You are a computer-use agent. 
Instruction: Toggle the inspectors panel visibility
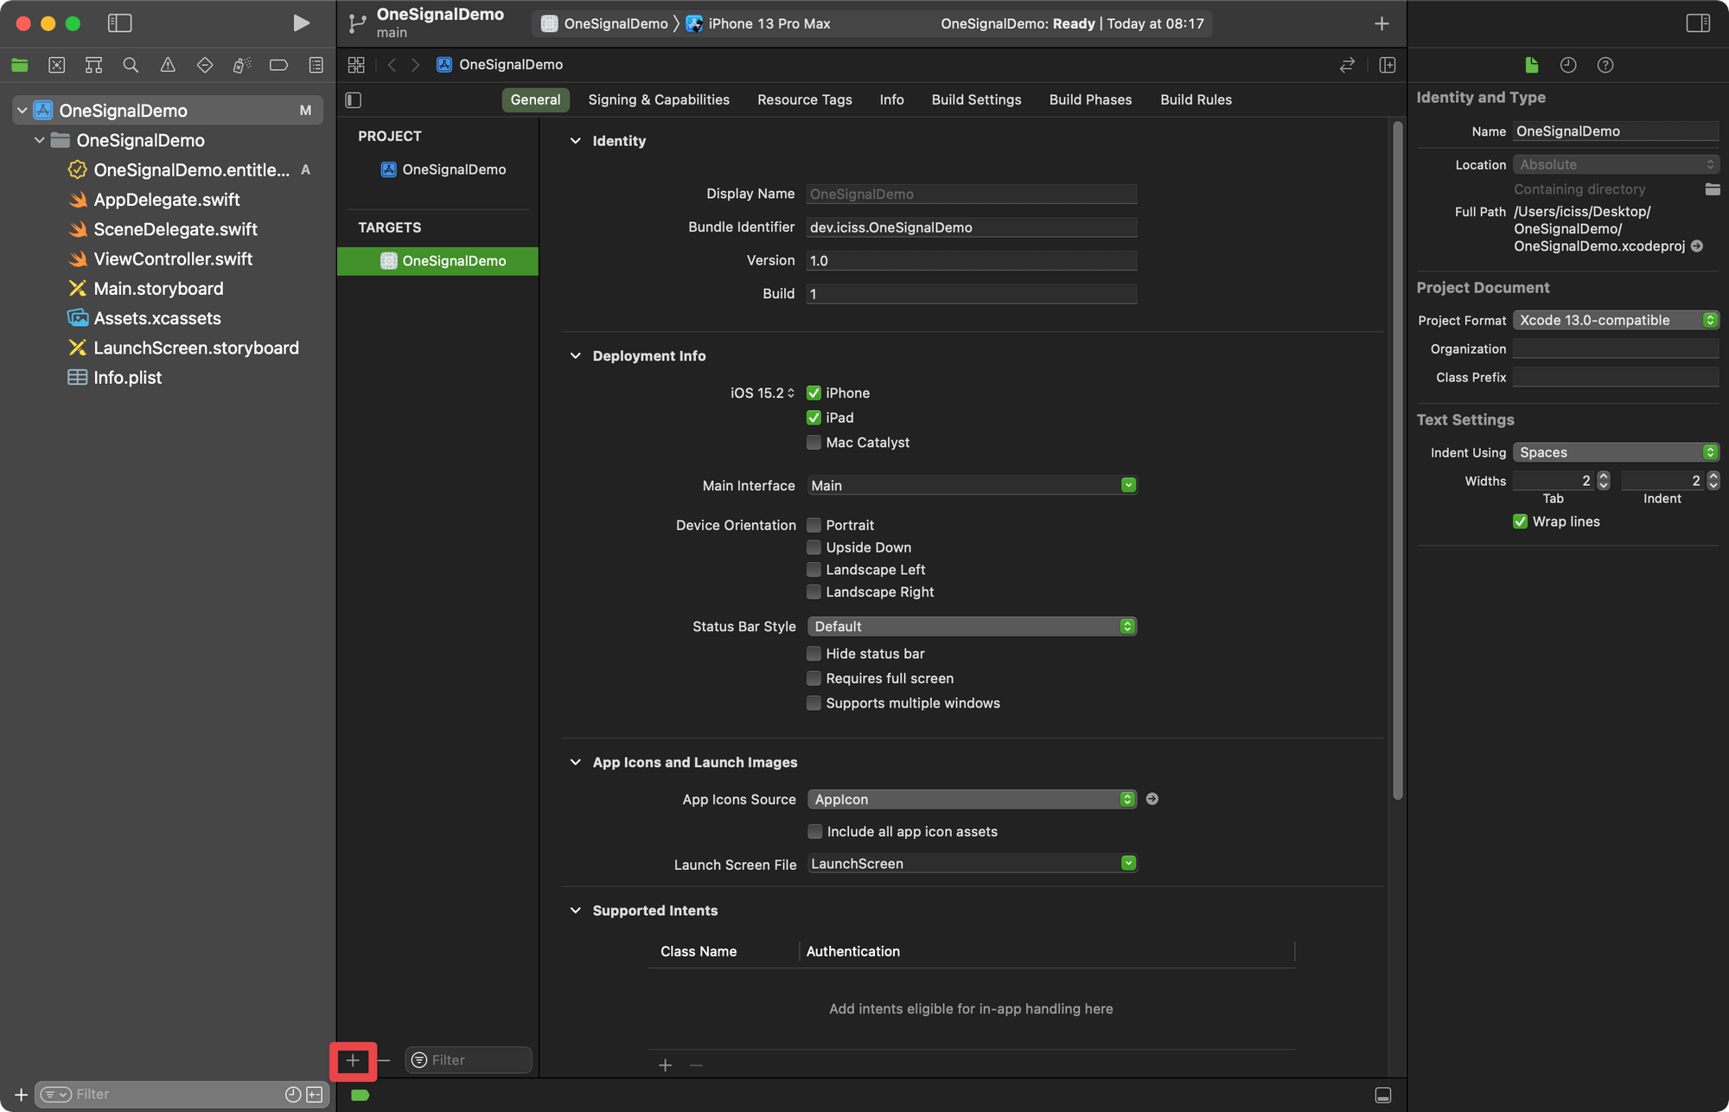pyautogui.click(x=1698, y=23)
